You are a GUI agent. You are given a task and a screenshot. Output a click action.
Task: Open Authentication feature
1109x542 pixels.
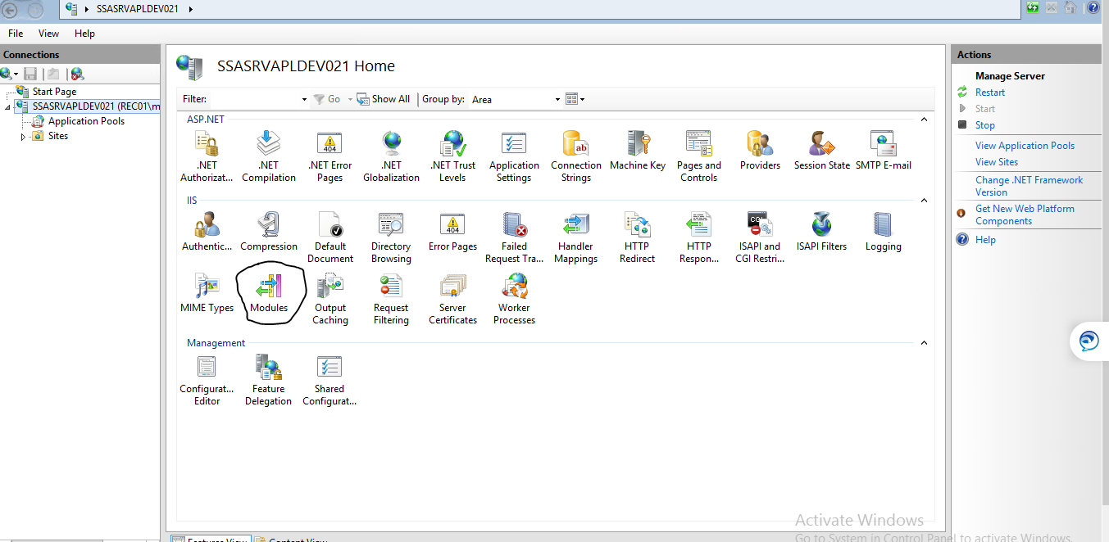coord(207,232)
